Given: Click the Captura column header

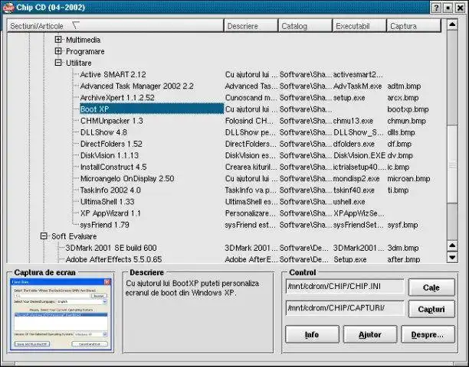Looking at the screenshot, I should coord(414,26).
